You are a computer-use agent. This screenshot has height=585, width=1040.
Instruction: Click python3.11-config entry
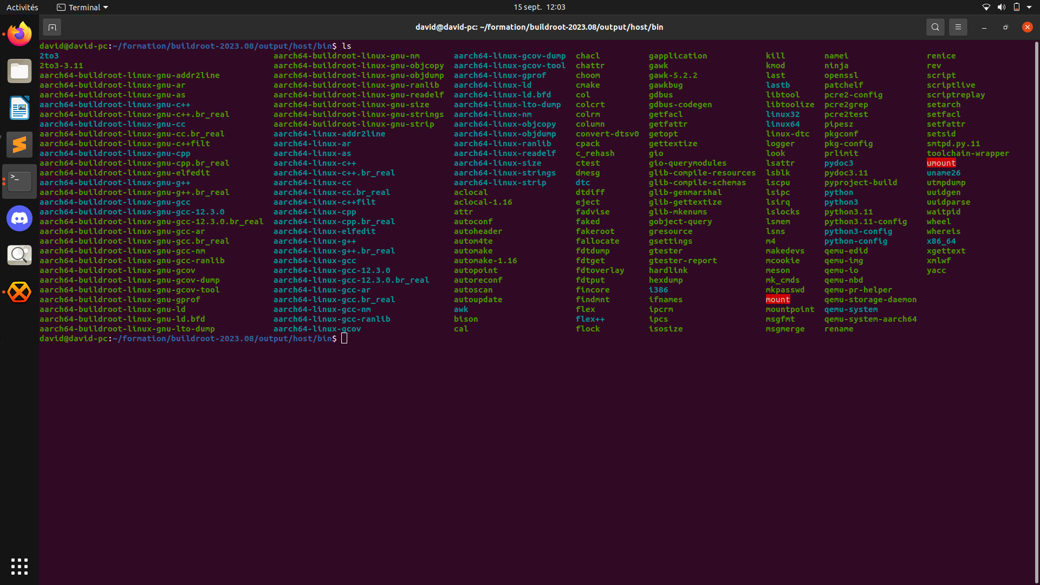[x=865, y=222]
